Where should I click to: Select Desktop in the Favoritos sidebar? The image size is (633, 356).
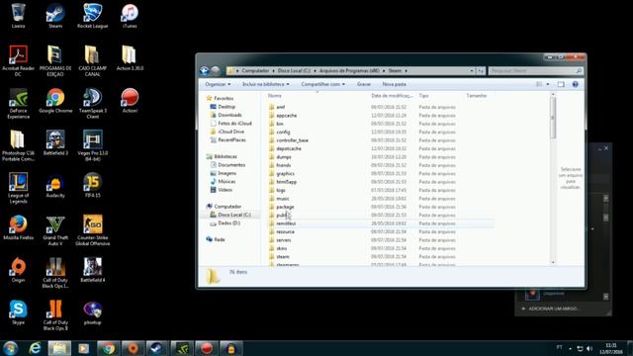pyautogui.click(x=226, y=107)
